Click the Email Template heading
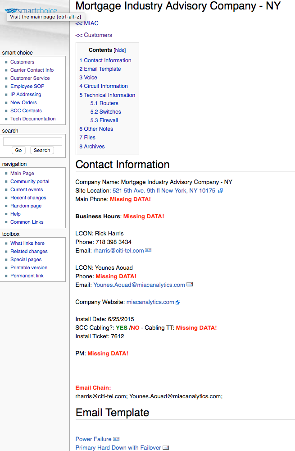Screen dimensions: 295x451 [x=112, y=413]
